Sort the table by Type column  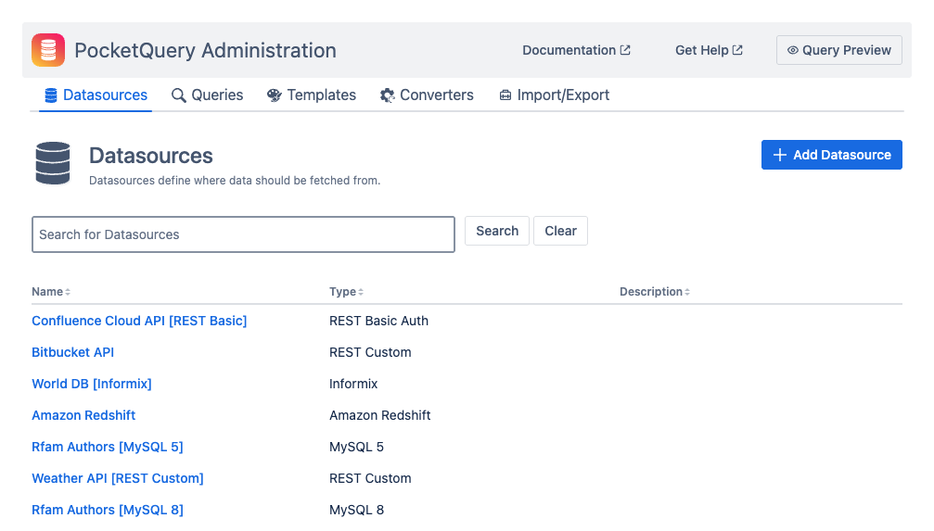coord(346,292)
